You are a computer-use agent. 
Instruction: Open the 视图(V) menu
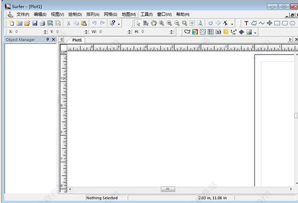58,15
